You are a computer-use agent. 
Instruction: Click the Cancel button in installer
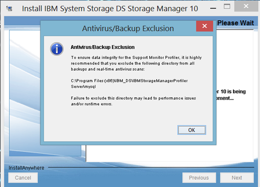point(23,177)
